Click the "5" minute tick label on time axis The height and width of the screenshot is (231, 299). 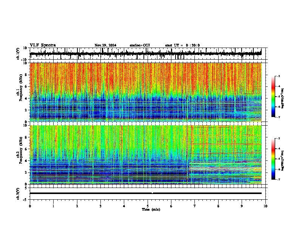point(148,206)
